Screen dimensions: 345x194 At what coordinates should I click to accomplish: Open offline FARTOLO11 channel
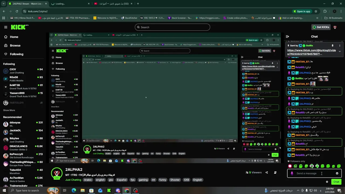(23, 103)
